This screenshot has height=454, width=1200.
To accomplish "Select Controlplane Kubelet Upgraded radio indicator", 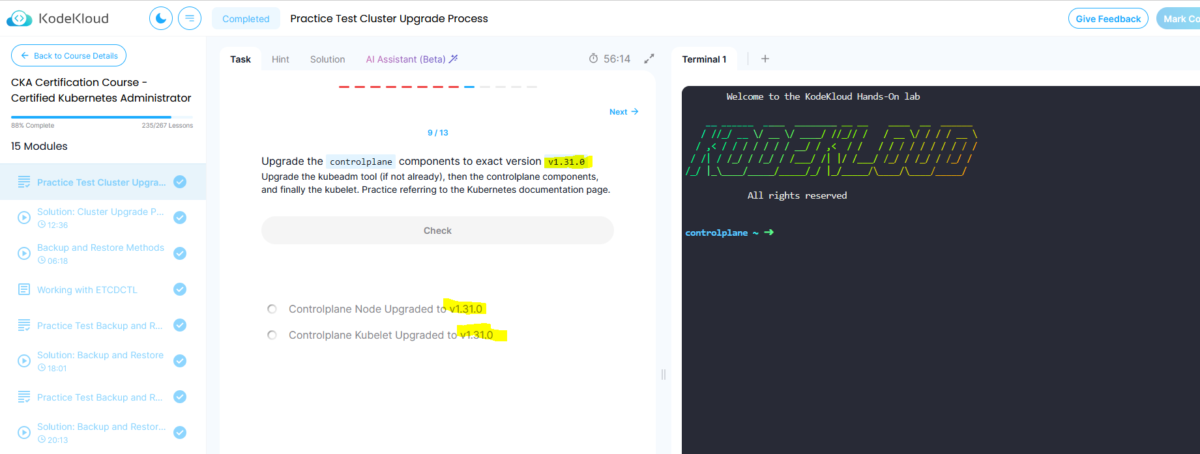I will pyautogui.click(x=272, y=335).
